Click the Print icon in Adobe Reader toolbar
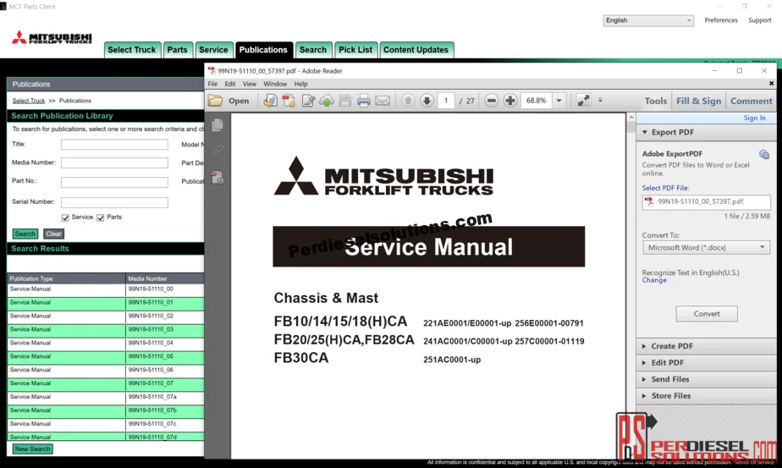 click(364, 101)
